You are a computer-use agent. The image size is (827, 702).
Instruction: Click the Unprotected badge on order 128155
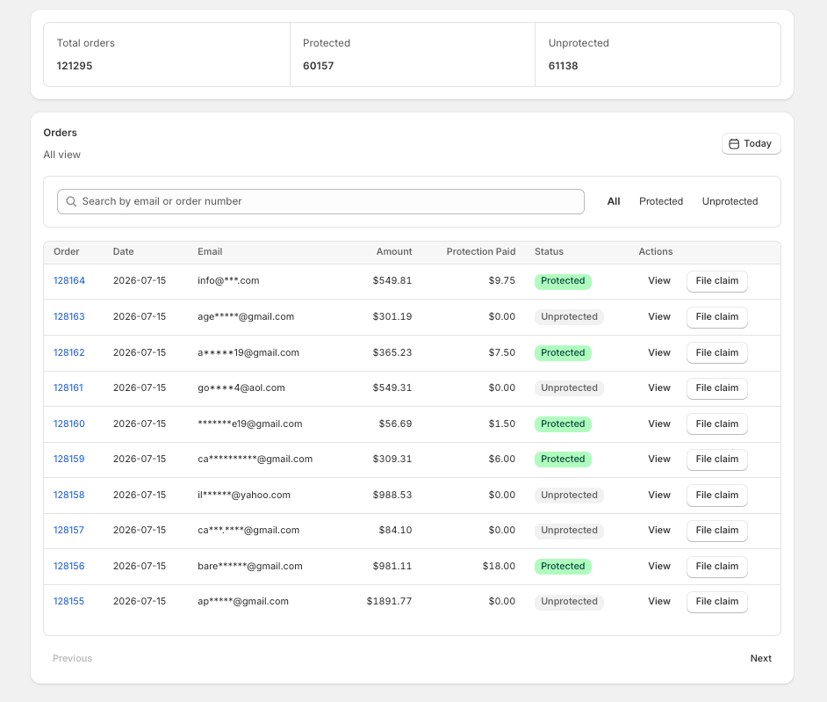[569, 602]
